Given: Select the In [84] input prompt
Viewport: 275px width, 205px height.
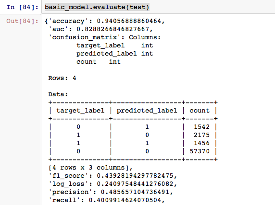Looking at the screenshot, I should 23,7.
